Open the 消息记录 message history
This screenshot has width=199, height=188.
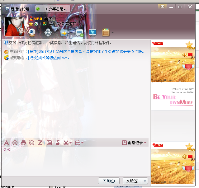click(132, 143)
